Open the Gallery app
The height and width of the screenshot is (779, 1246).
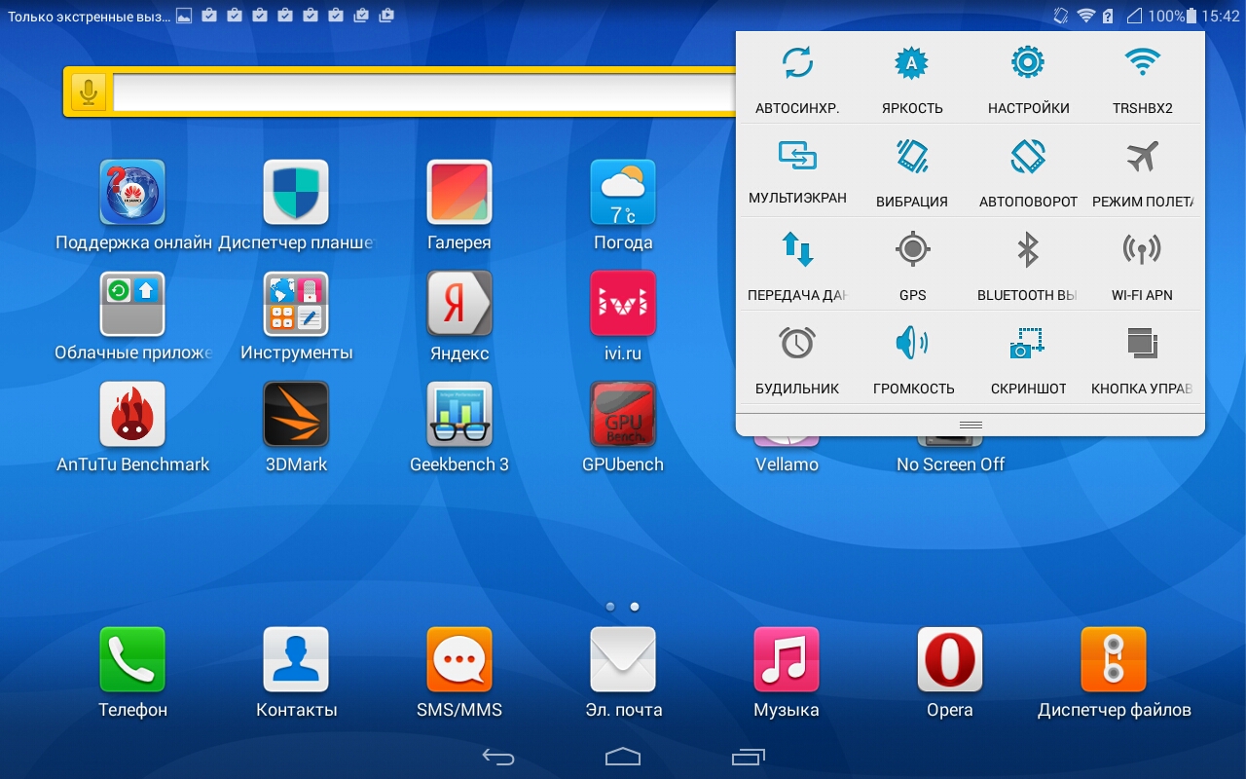pos(459,192)
